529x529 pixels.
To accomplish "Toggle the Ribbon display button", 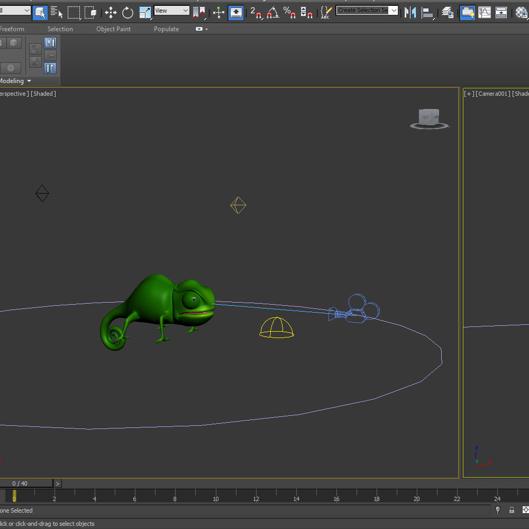I will pos(467,13).
